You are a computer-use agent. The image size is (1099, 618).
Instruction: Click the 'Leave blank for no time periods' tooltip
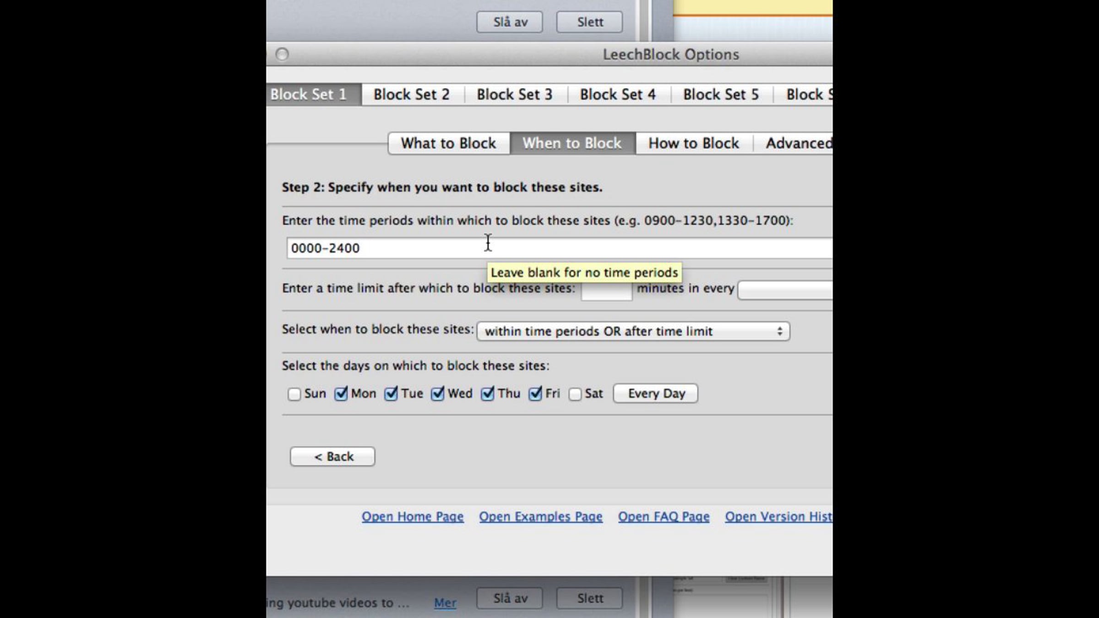click(584, 272)
